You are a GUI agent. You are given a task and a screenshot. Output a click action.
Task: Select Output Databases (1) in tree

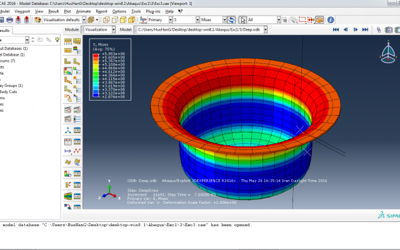[x=14, y=49]
